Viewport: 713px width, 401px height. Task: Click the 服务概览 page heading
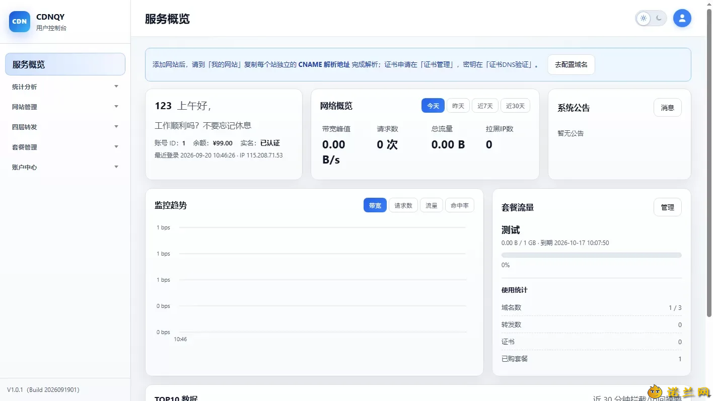click(x=167, y=19)
